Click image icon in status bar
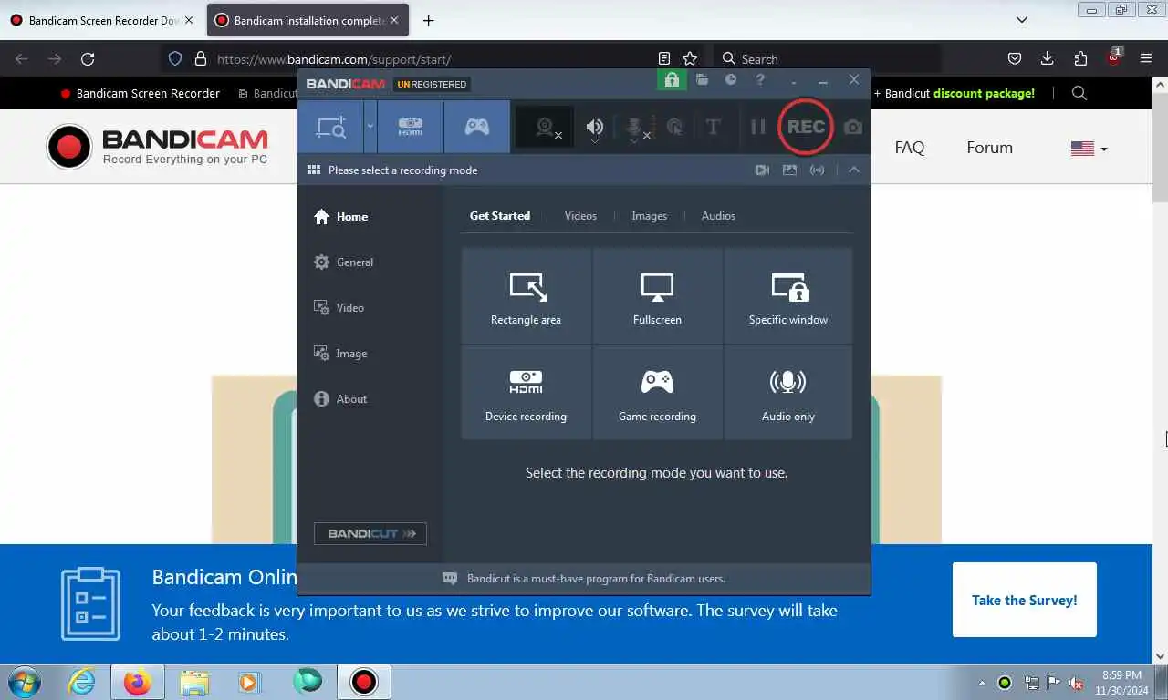The height and width of the screenshot is (700, 1168). [x=789, y=170]
